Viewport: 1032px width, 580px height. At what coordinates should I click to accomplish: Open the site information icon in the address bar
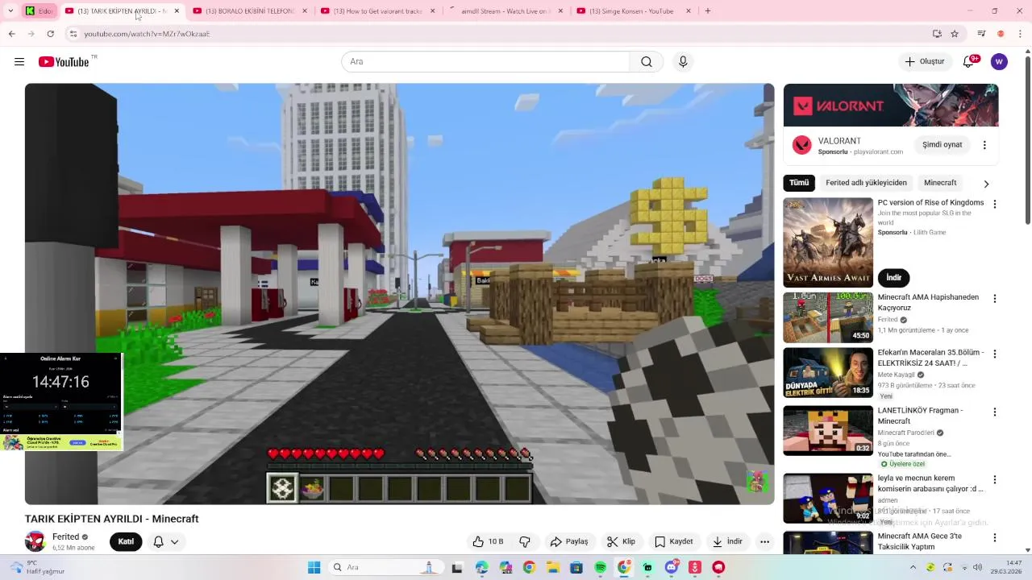(73, 34)
